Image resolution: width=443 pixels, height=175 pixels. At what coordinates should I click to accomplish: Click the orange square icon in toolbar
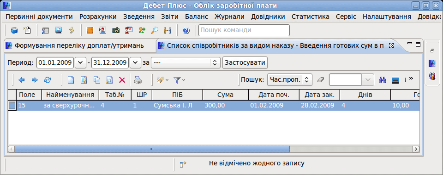click(x=90, y=30)
